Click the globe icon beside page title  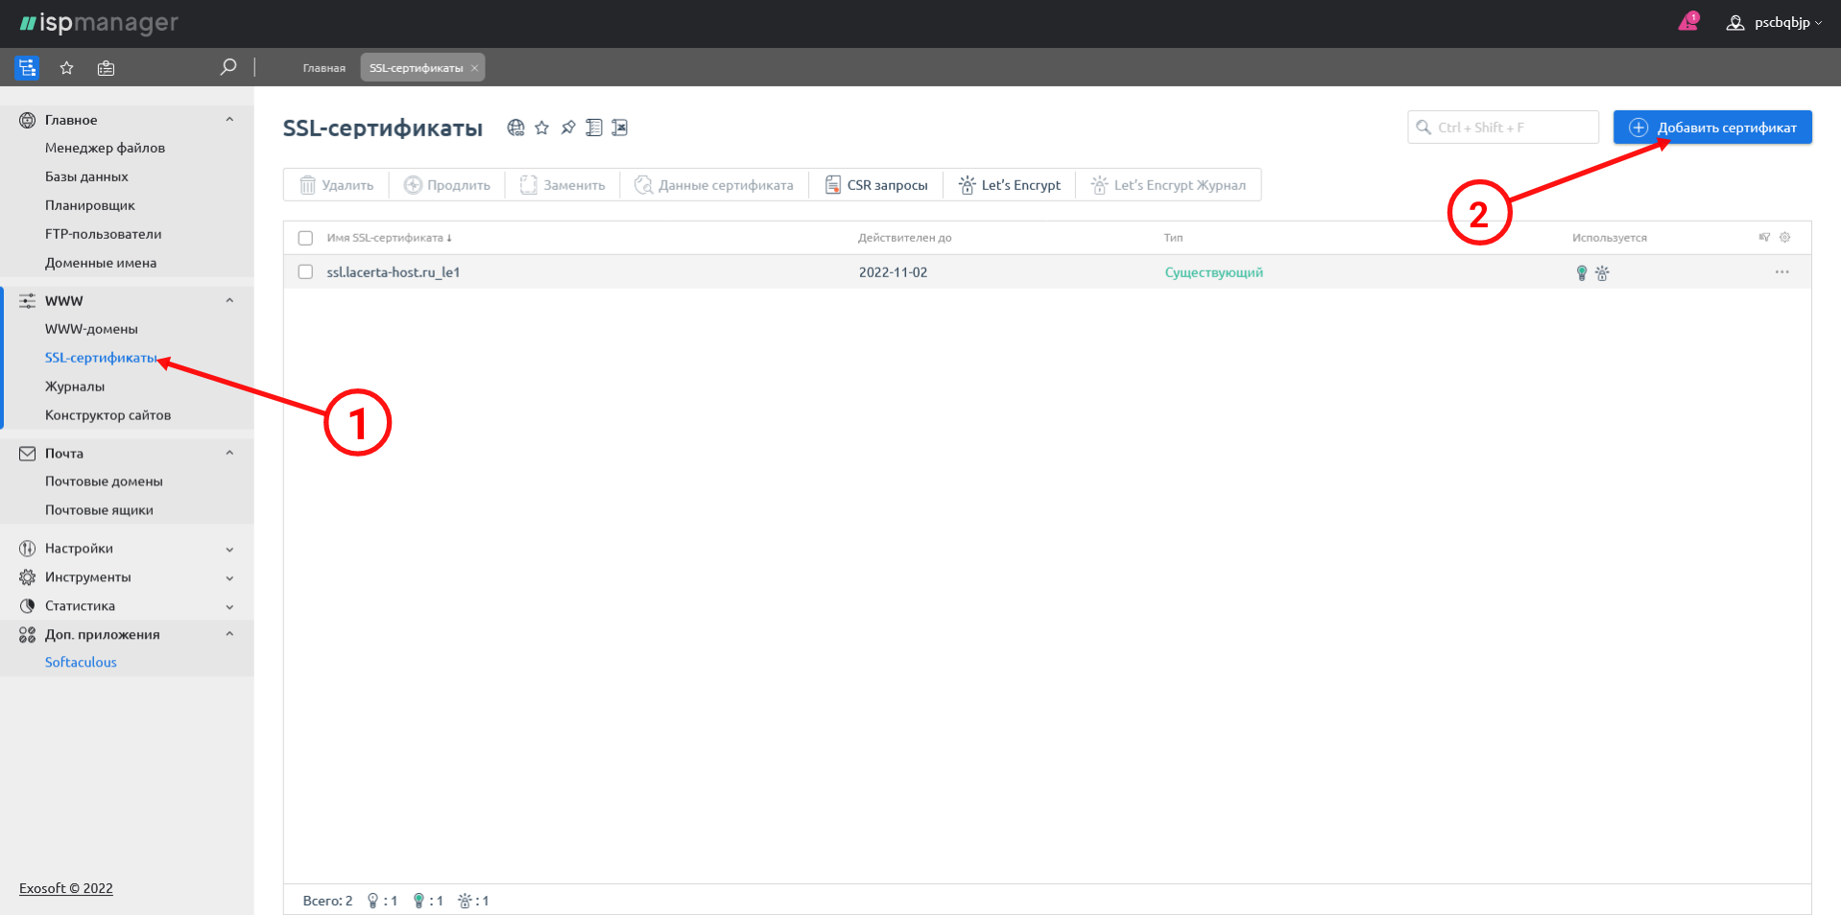pyautogui.click(x=516, y=128)
